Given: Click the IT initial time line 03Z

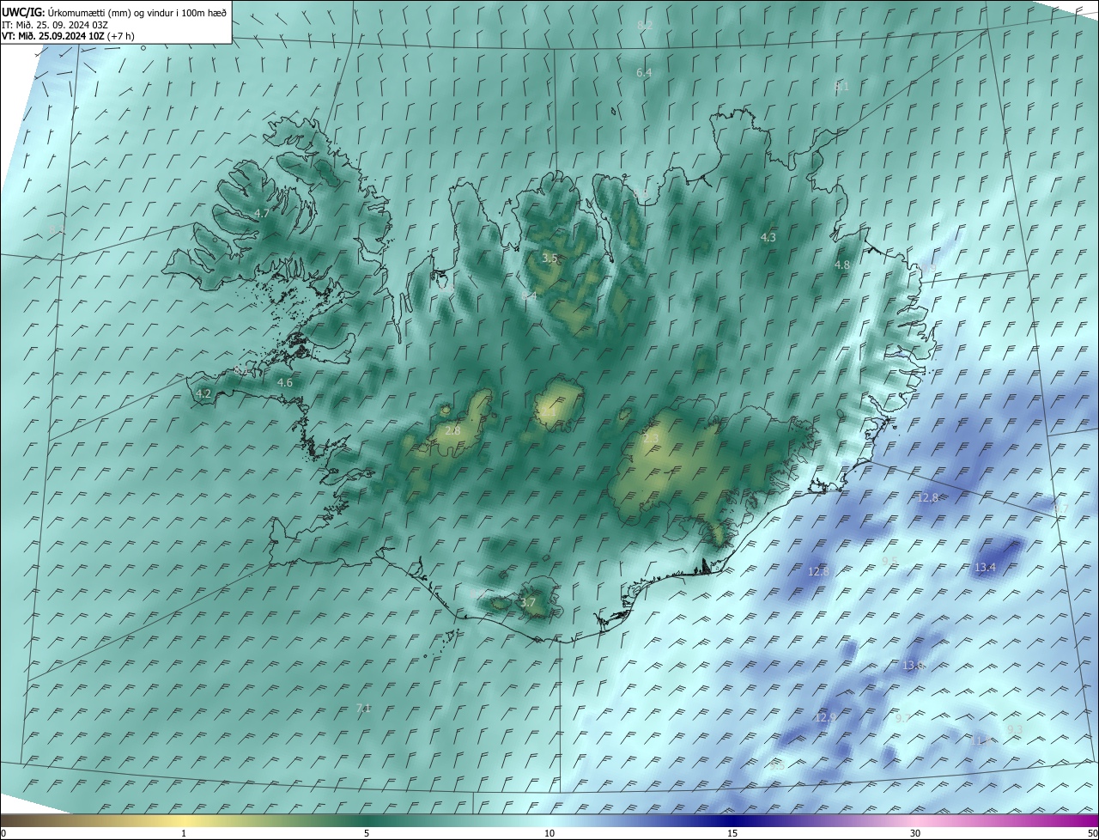Looking at the screenshot, I should [55, 25].
